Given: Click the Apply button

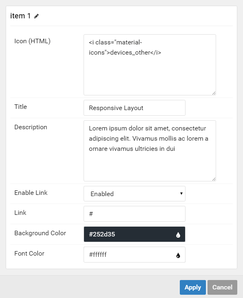Looking at the screenshot, I should click(x=193, y=287).
